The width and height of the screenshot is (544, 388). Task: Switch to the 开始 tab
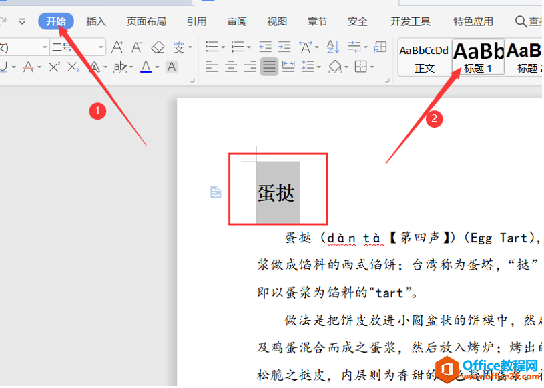click(x=56, y=21)
